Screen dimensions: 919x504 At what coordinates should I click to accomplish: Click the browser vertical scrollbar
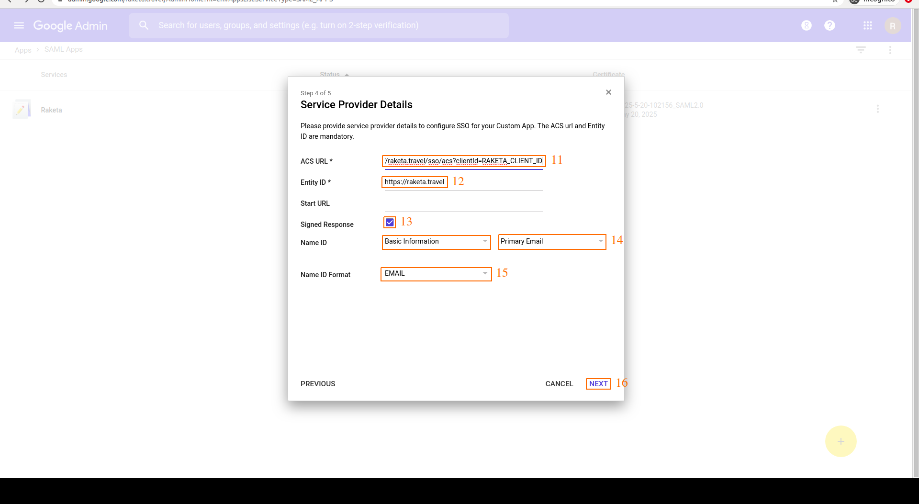pos(916,243)
